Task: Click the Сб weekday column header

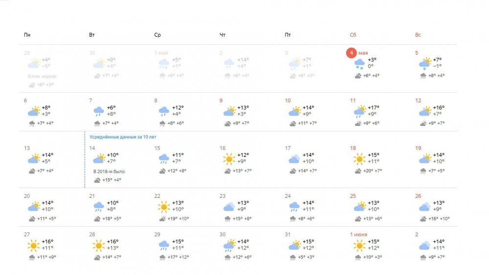Action: tap(353, 35)
